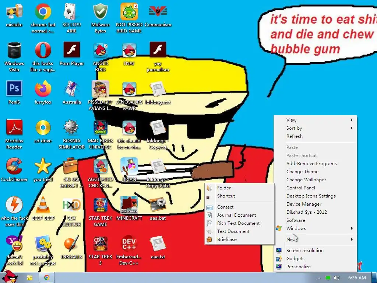Open 'Screen resolution' menu entry
377x283 pixels.
coord(315,250)
